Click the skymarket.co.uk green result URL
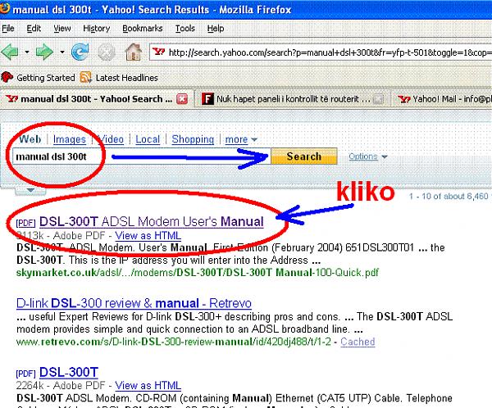 click(x=198, y=272)
